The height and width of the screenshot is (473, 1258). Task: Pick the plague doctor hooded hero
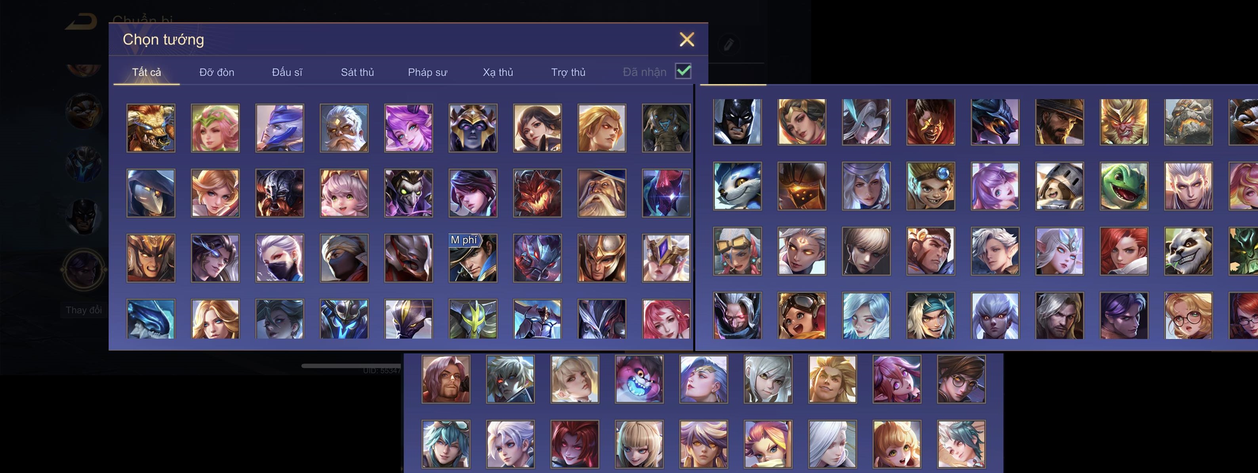pos(151,193)
